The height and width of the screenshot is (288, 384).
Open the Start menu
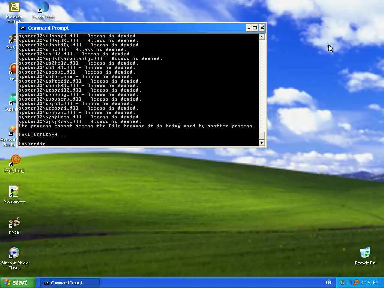click(18, 283)
